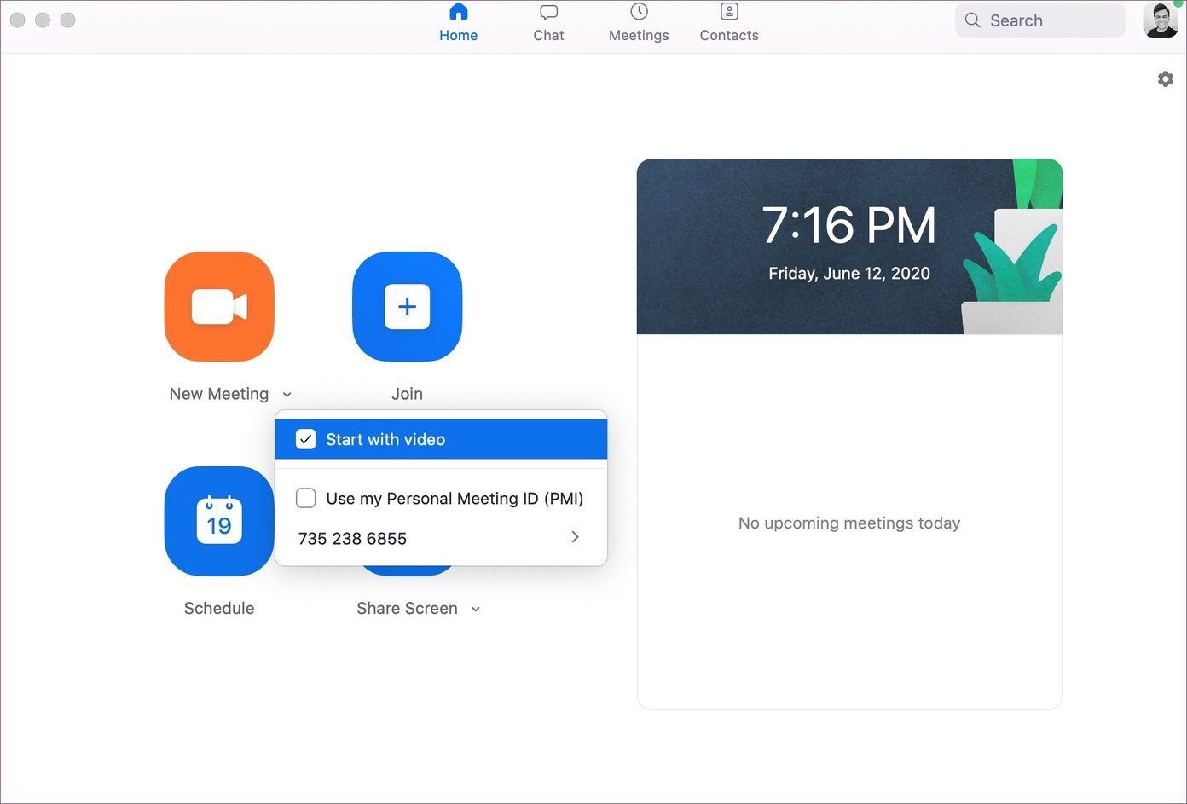The image size is (1187, 804).
Task: Select the Start with video menu entry
Action: click(441, 439)
